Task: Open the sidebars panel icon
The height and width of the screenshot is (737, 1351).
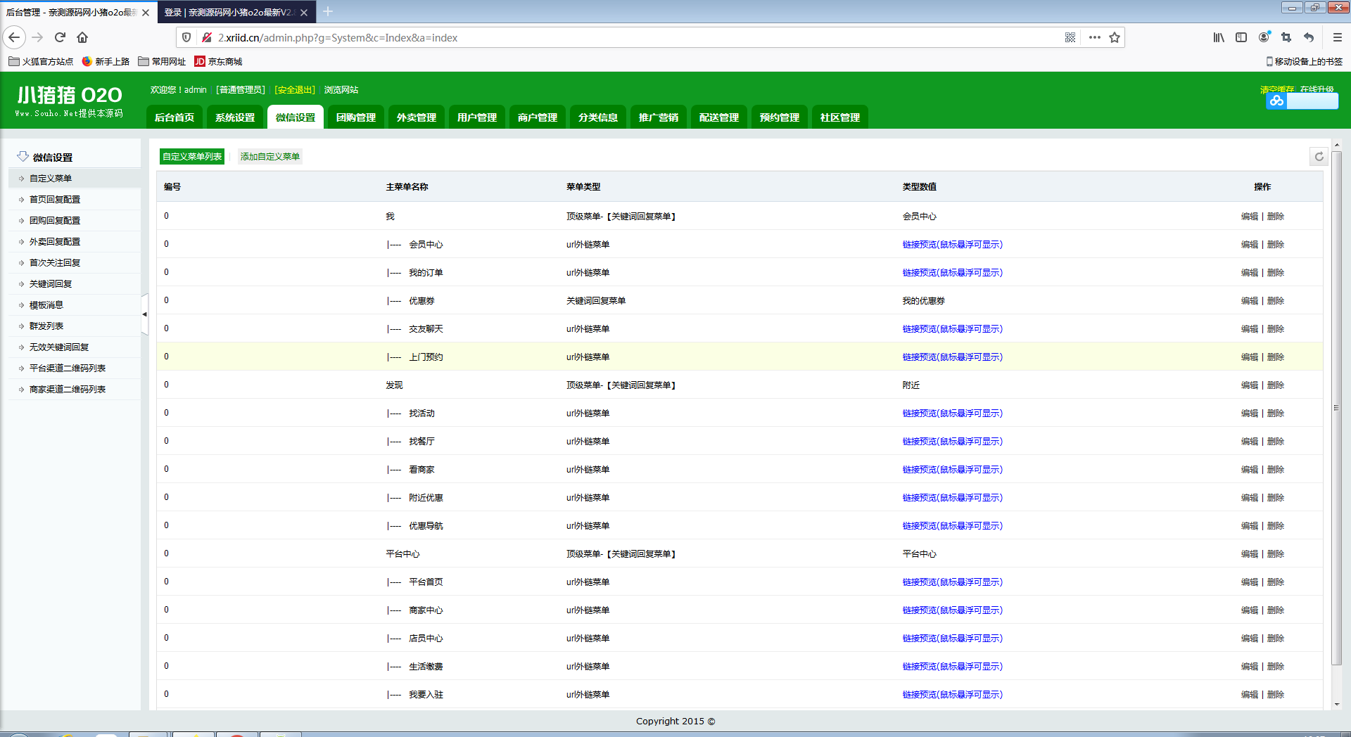Action: point(1241,37)
